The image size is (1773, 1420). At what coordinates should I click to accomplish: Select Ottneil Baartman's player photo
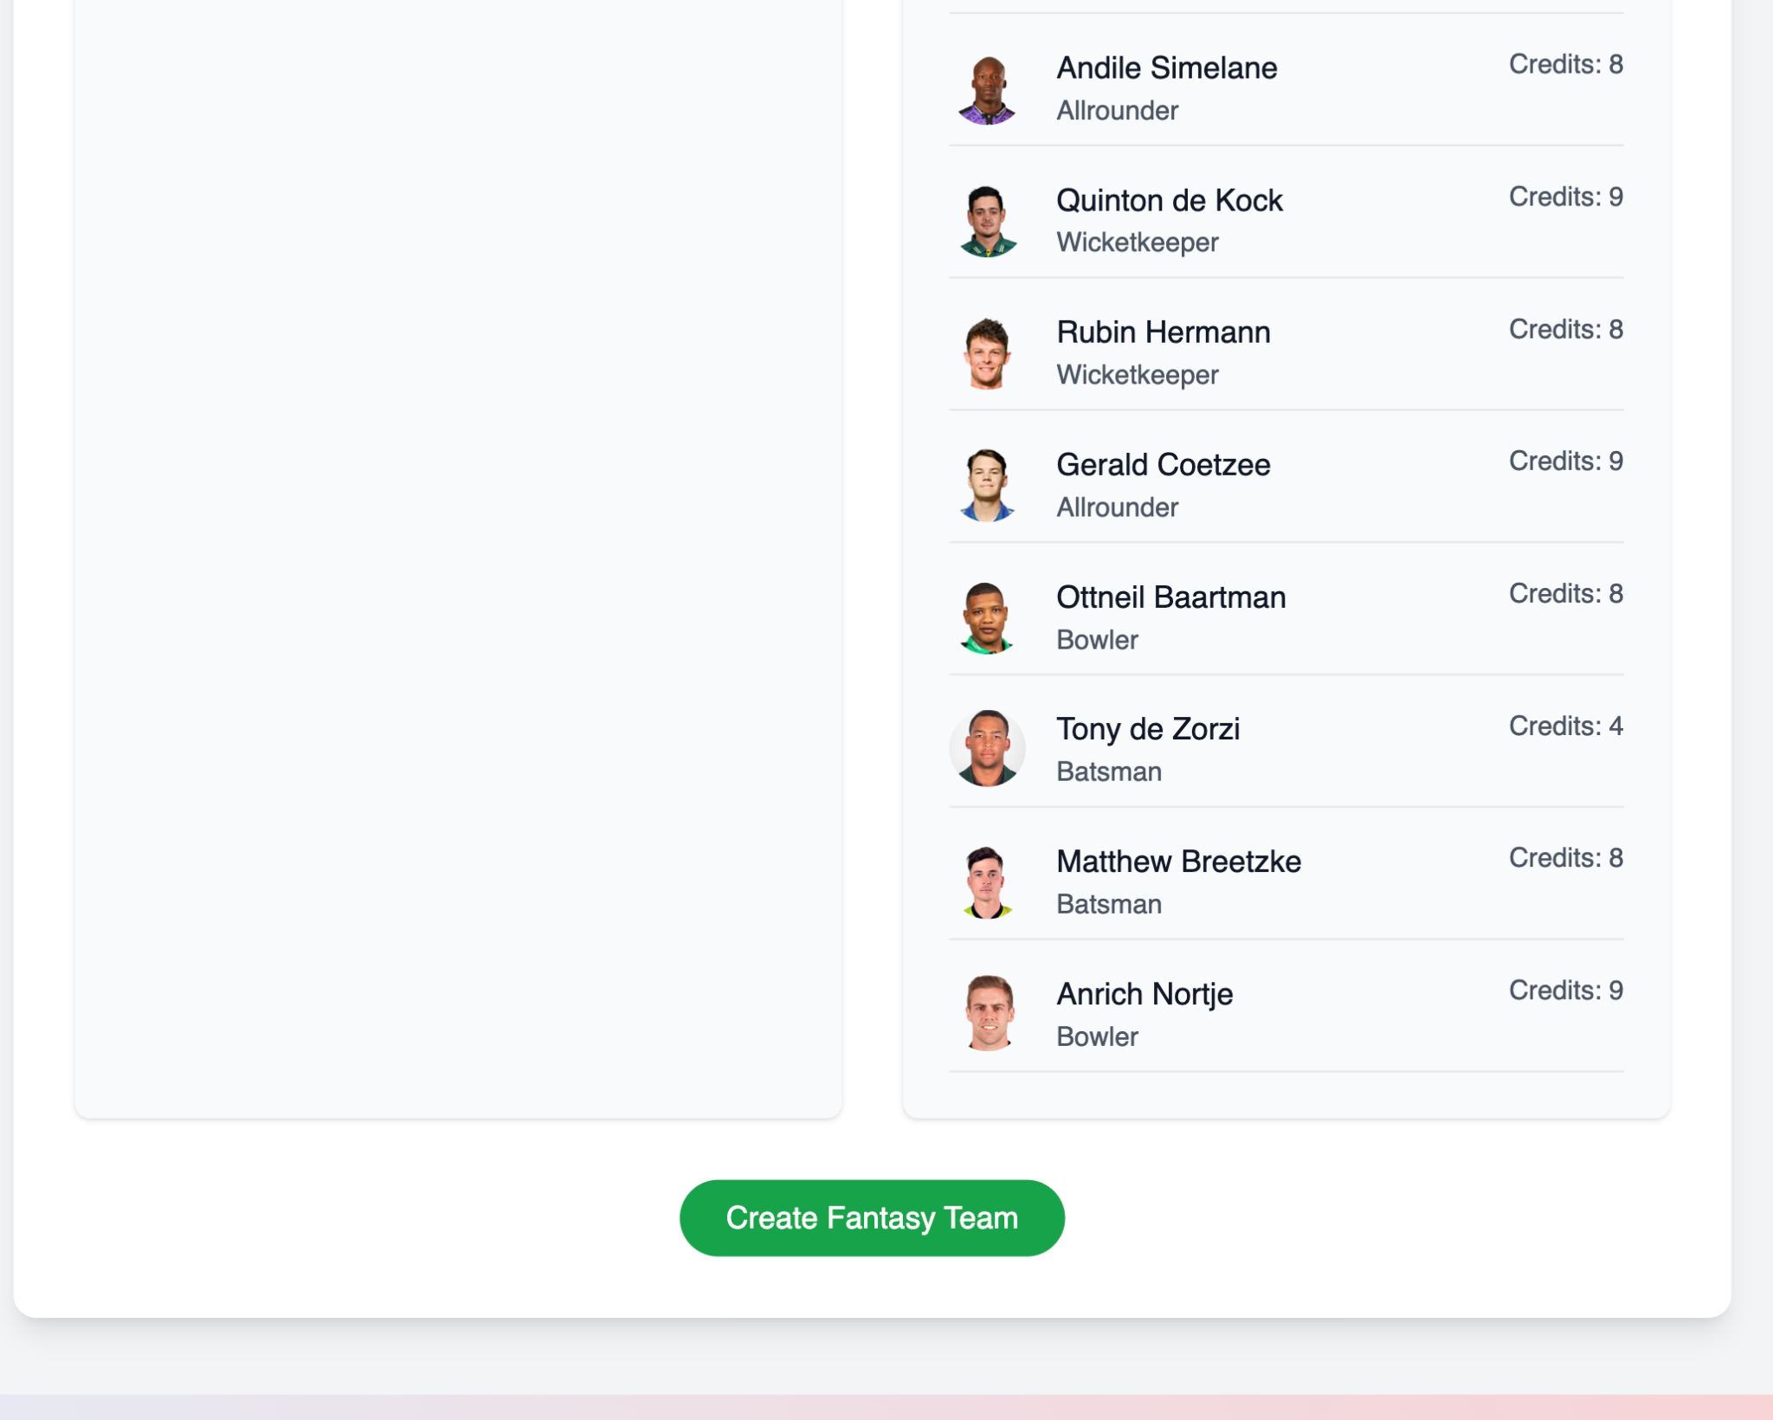pos(987,618)
